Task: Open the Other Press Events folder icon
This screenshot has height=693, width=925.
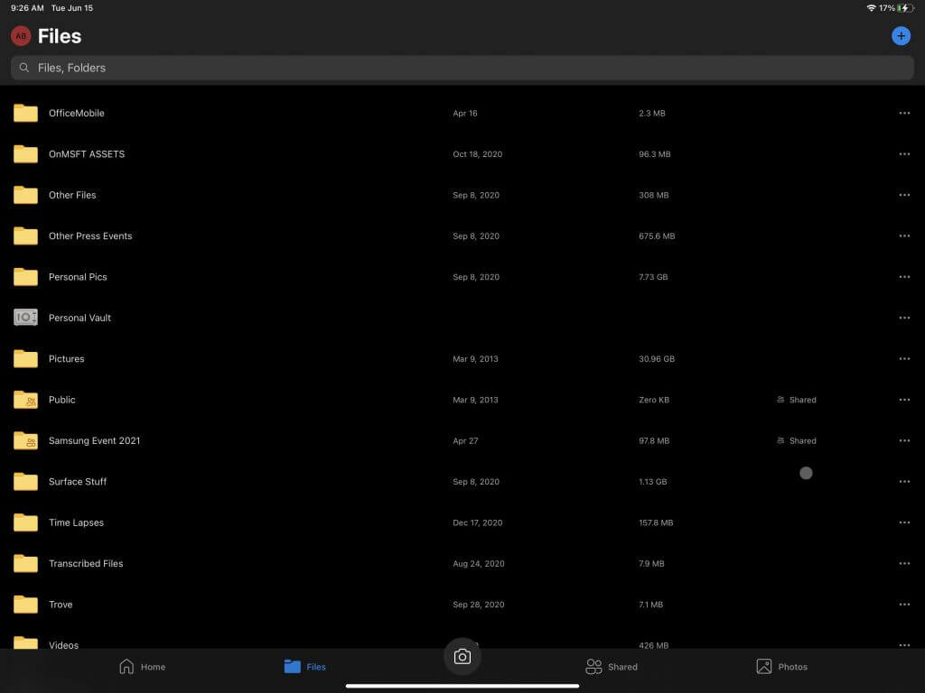Action: click(x=25, y=236)
